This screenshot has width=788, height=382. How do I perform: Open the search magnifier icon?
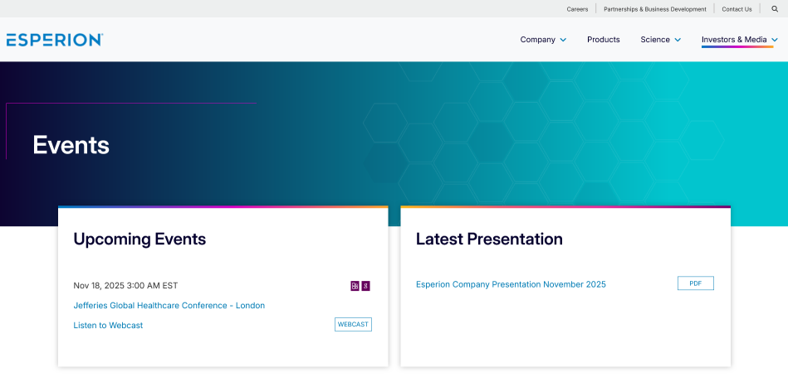tap(775, 9)
